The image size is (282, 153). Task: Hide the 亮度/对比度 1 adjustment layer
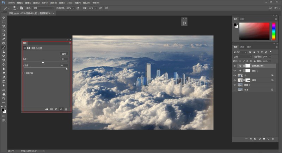235,66
